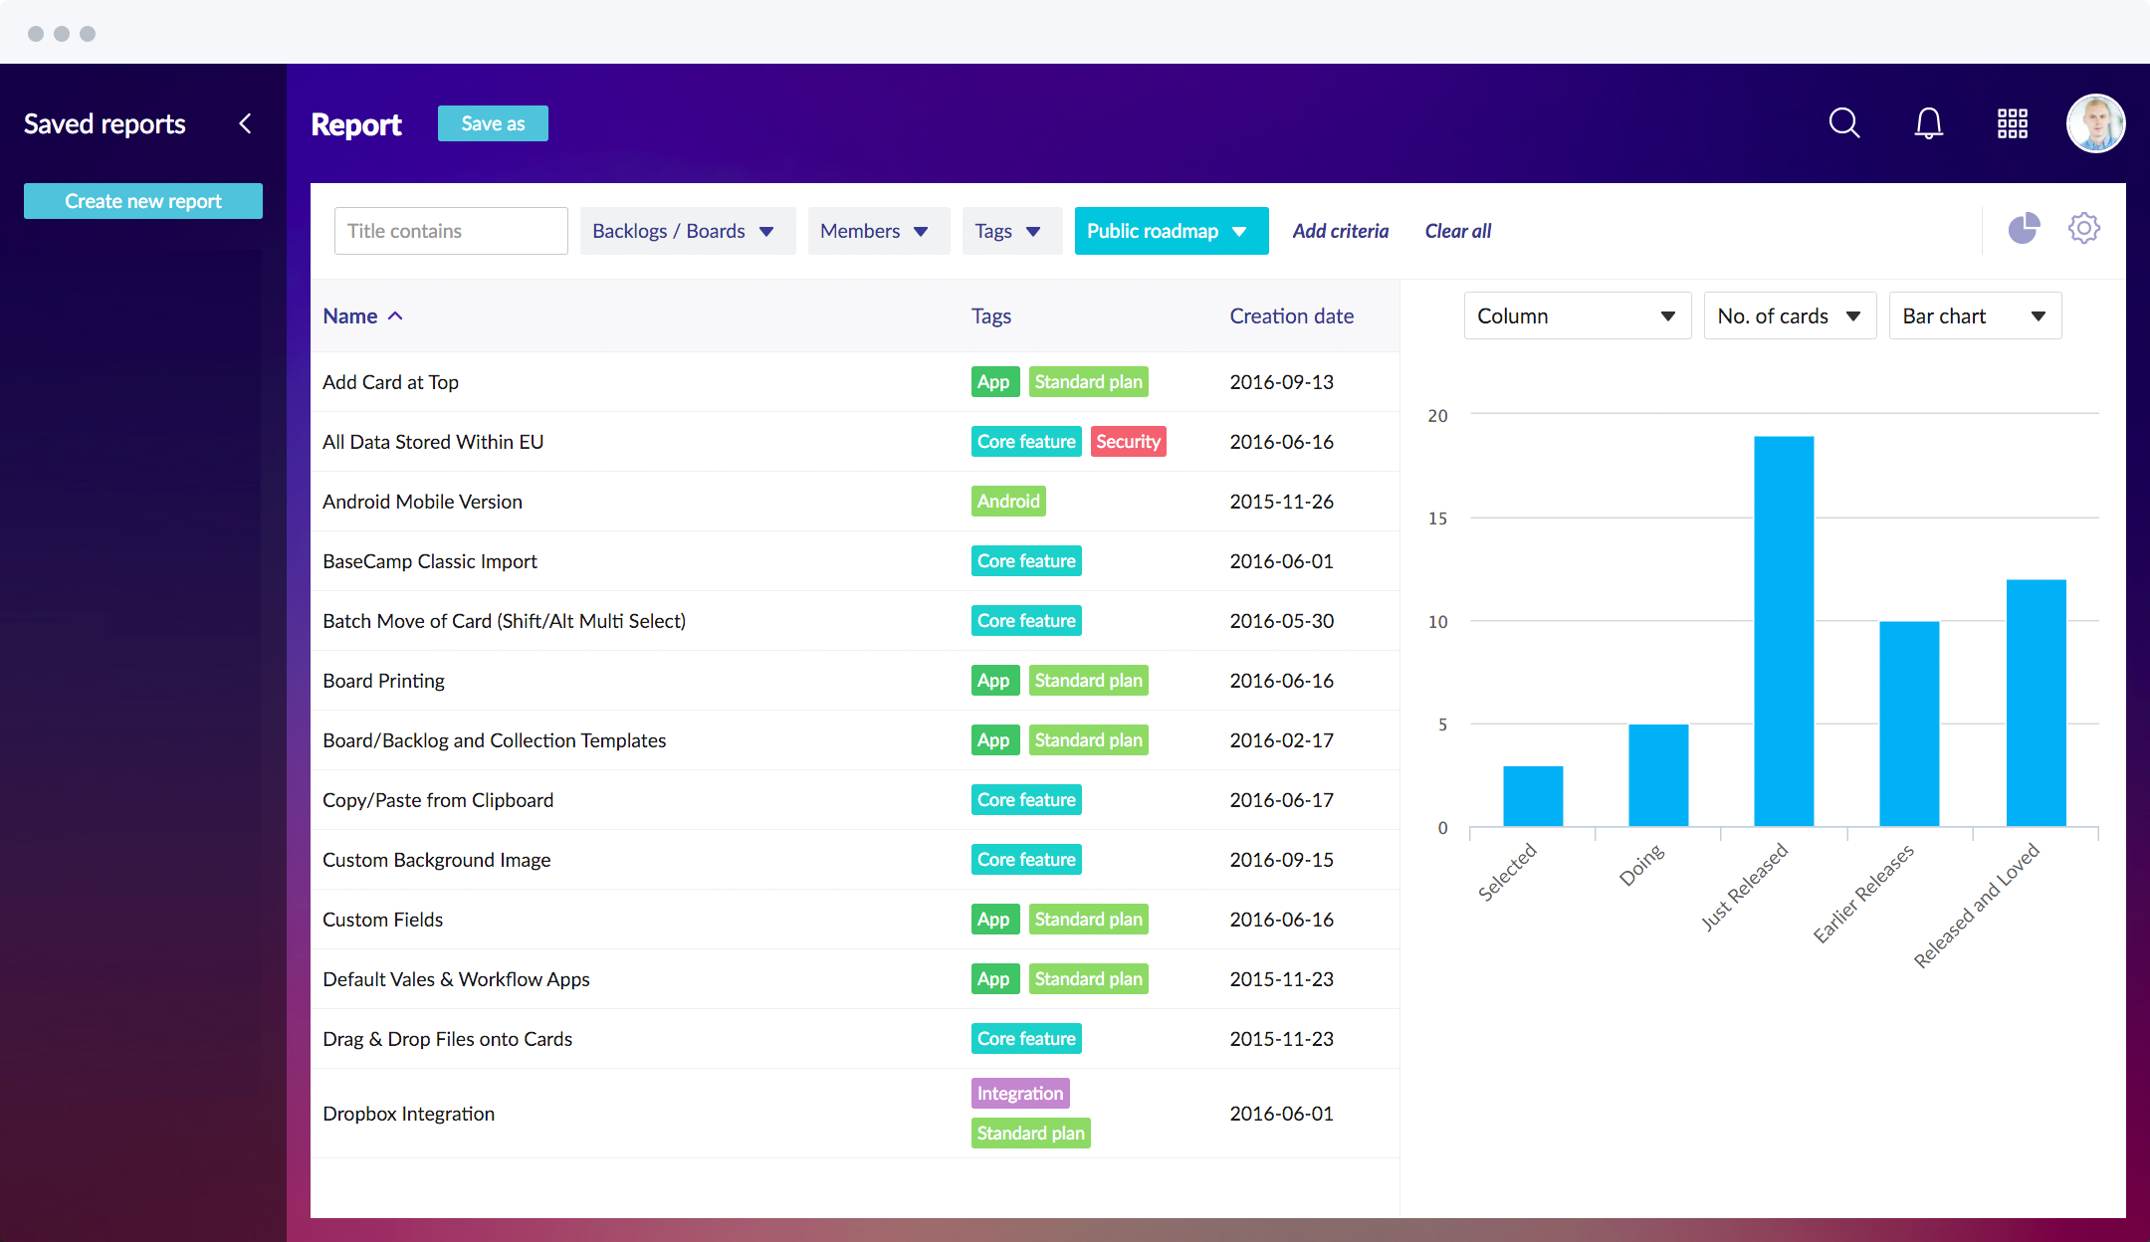Click the Just Released chart bar

[x=1783, y=631]
